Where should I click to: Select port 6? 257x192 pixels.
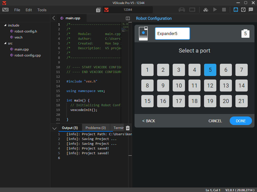click(x=226, y=70)
